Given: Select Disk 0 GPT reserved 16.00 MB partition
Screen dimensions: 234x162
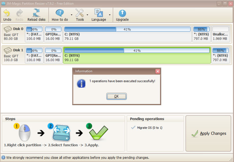Looking at the screenshot, I should (53, 33).
